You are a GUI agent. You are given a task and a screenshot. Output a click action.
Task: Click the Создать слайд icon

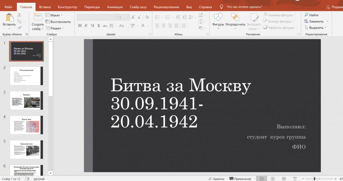coord(38,18)
